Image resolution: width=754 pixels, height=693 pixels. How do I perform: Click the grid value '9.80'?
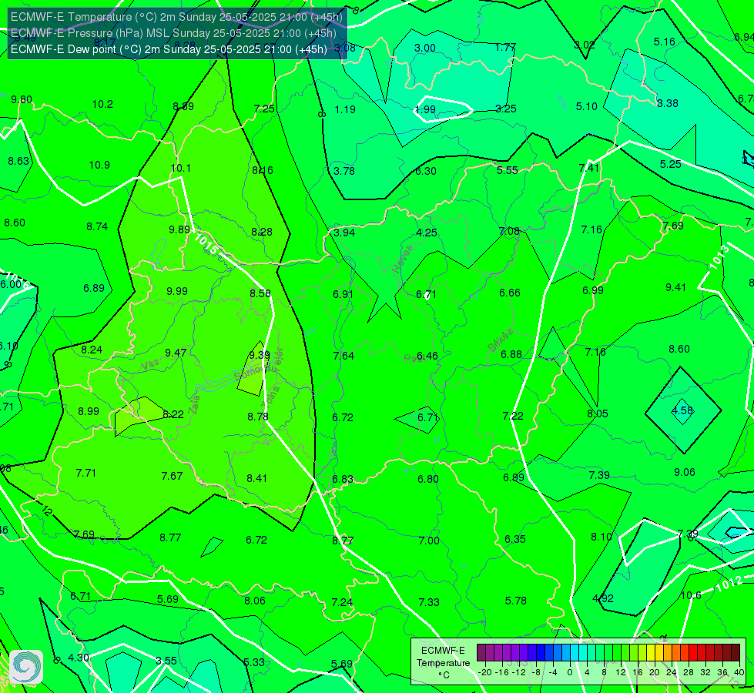click(x=22, y=99)
